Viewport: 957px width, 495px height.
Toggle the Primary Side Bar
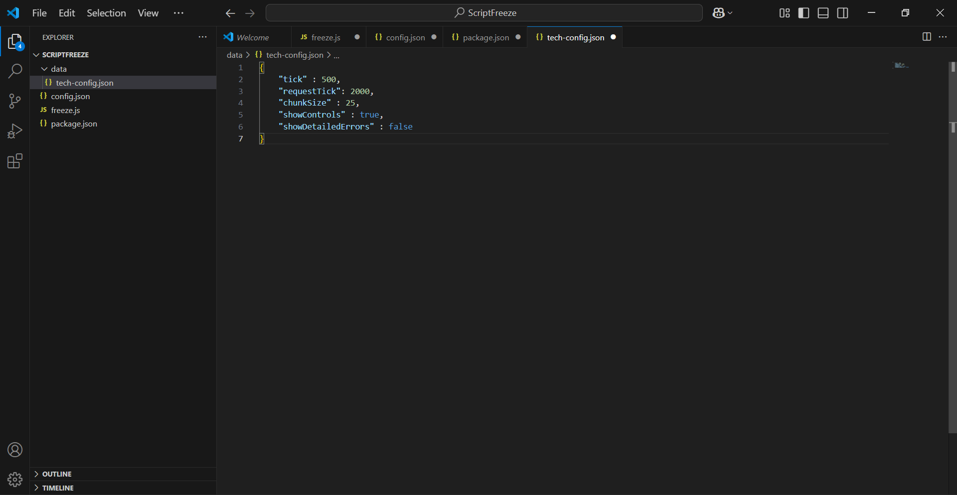coord(804,13)
